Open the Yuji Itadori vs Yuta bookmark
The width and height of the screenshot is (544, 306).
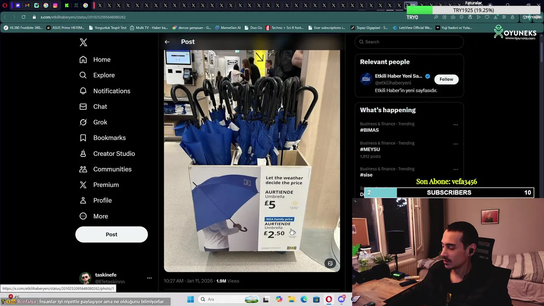(x=453, y=28)
